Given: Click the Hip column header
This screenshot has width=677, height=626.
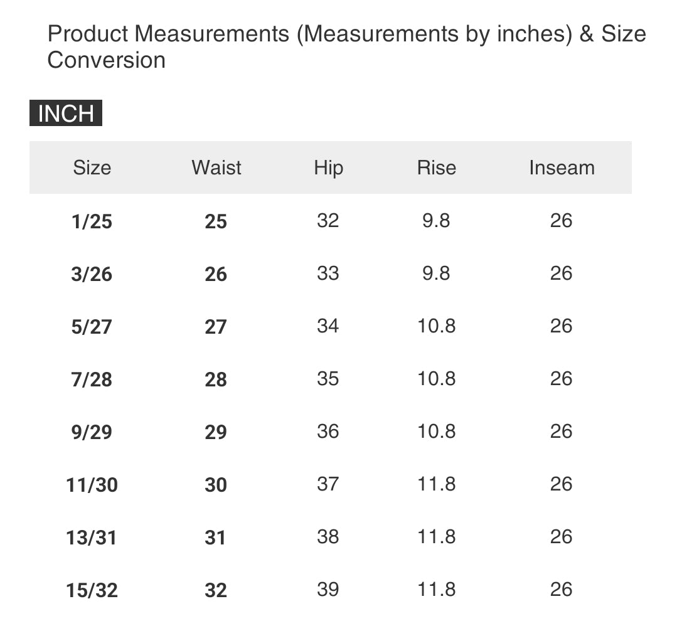Looking at the screenshot, I should [328, 167].
